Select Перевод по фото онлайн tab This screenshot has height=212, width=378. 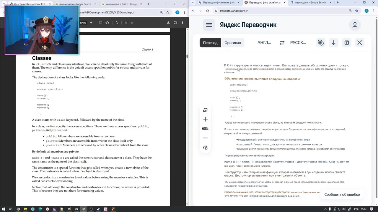pyautogui.click(x=266, y=3)
